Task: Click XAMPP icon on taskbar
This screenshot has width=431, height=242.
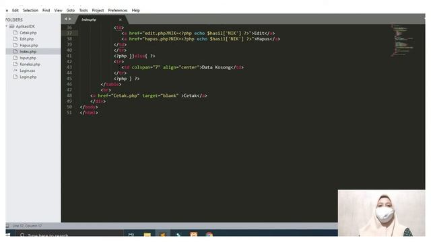Action: coord(193,234)
